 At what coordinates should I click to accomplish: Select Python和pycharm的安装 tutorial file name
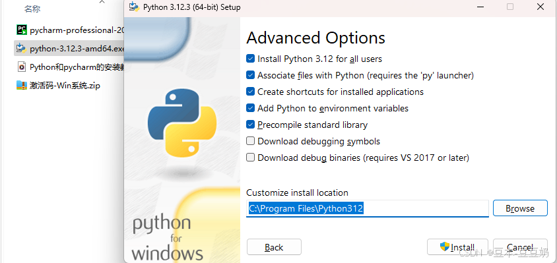(x=77, y=67)
